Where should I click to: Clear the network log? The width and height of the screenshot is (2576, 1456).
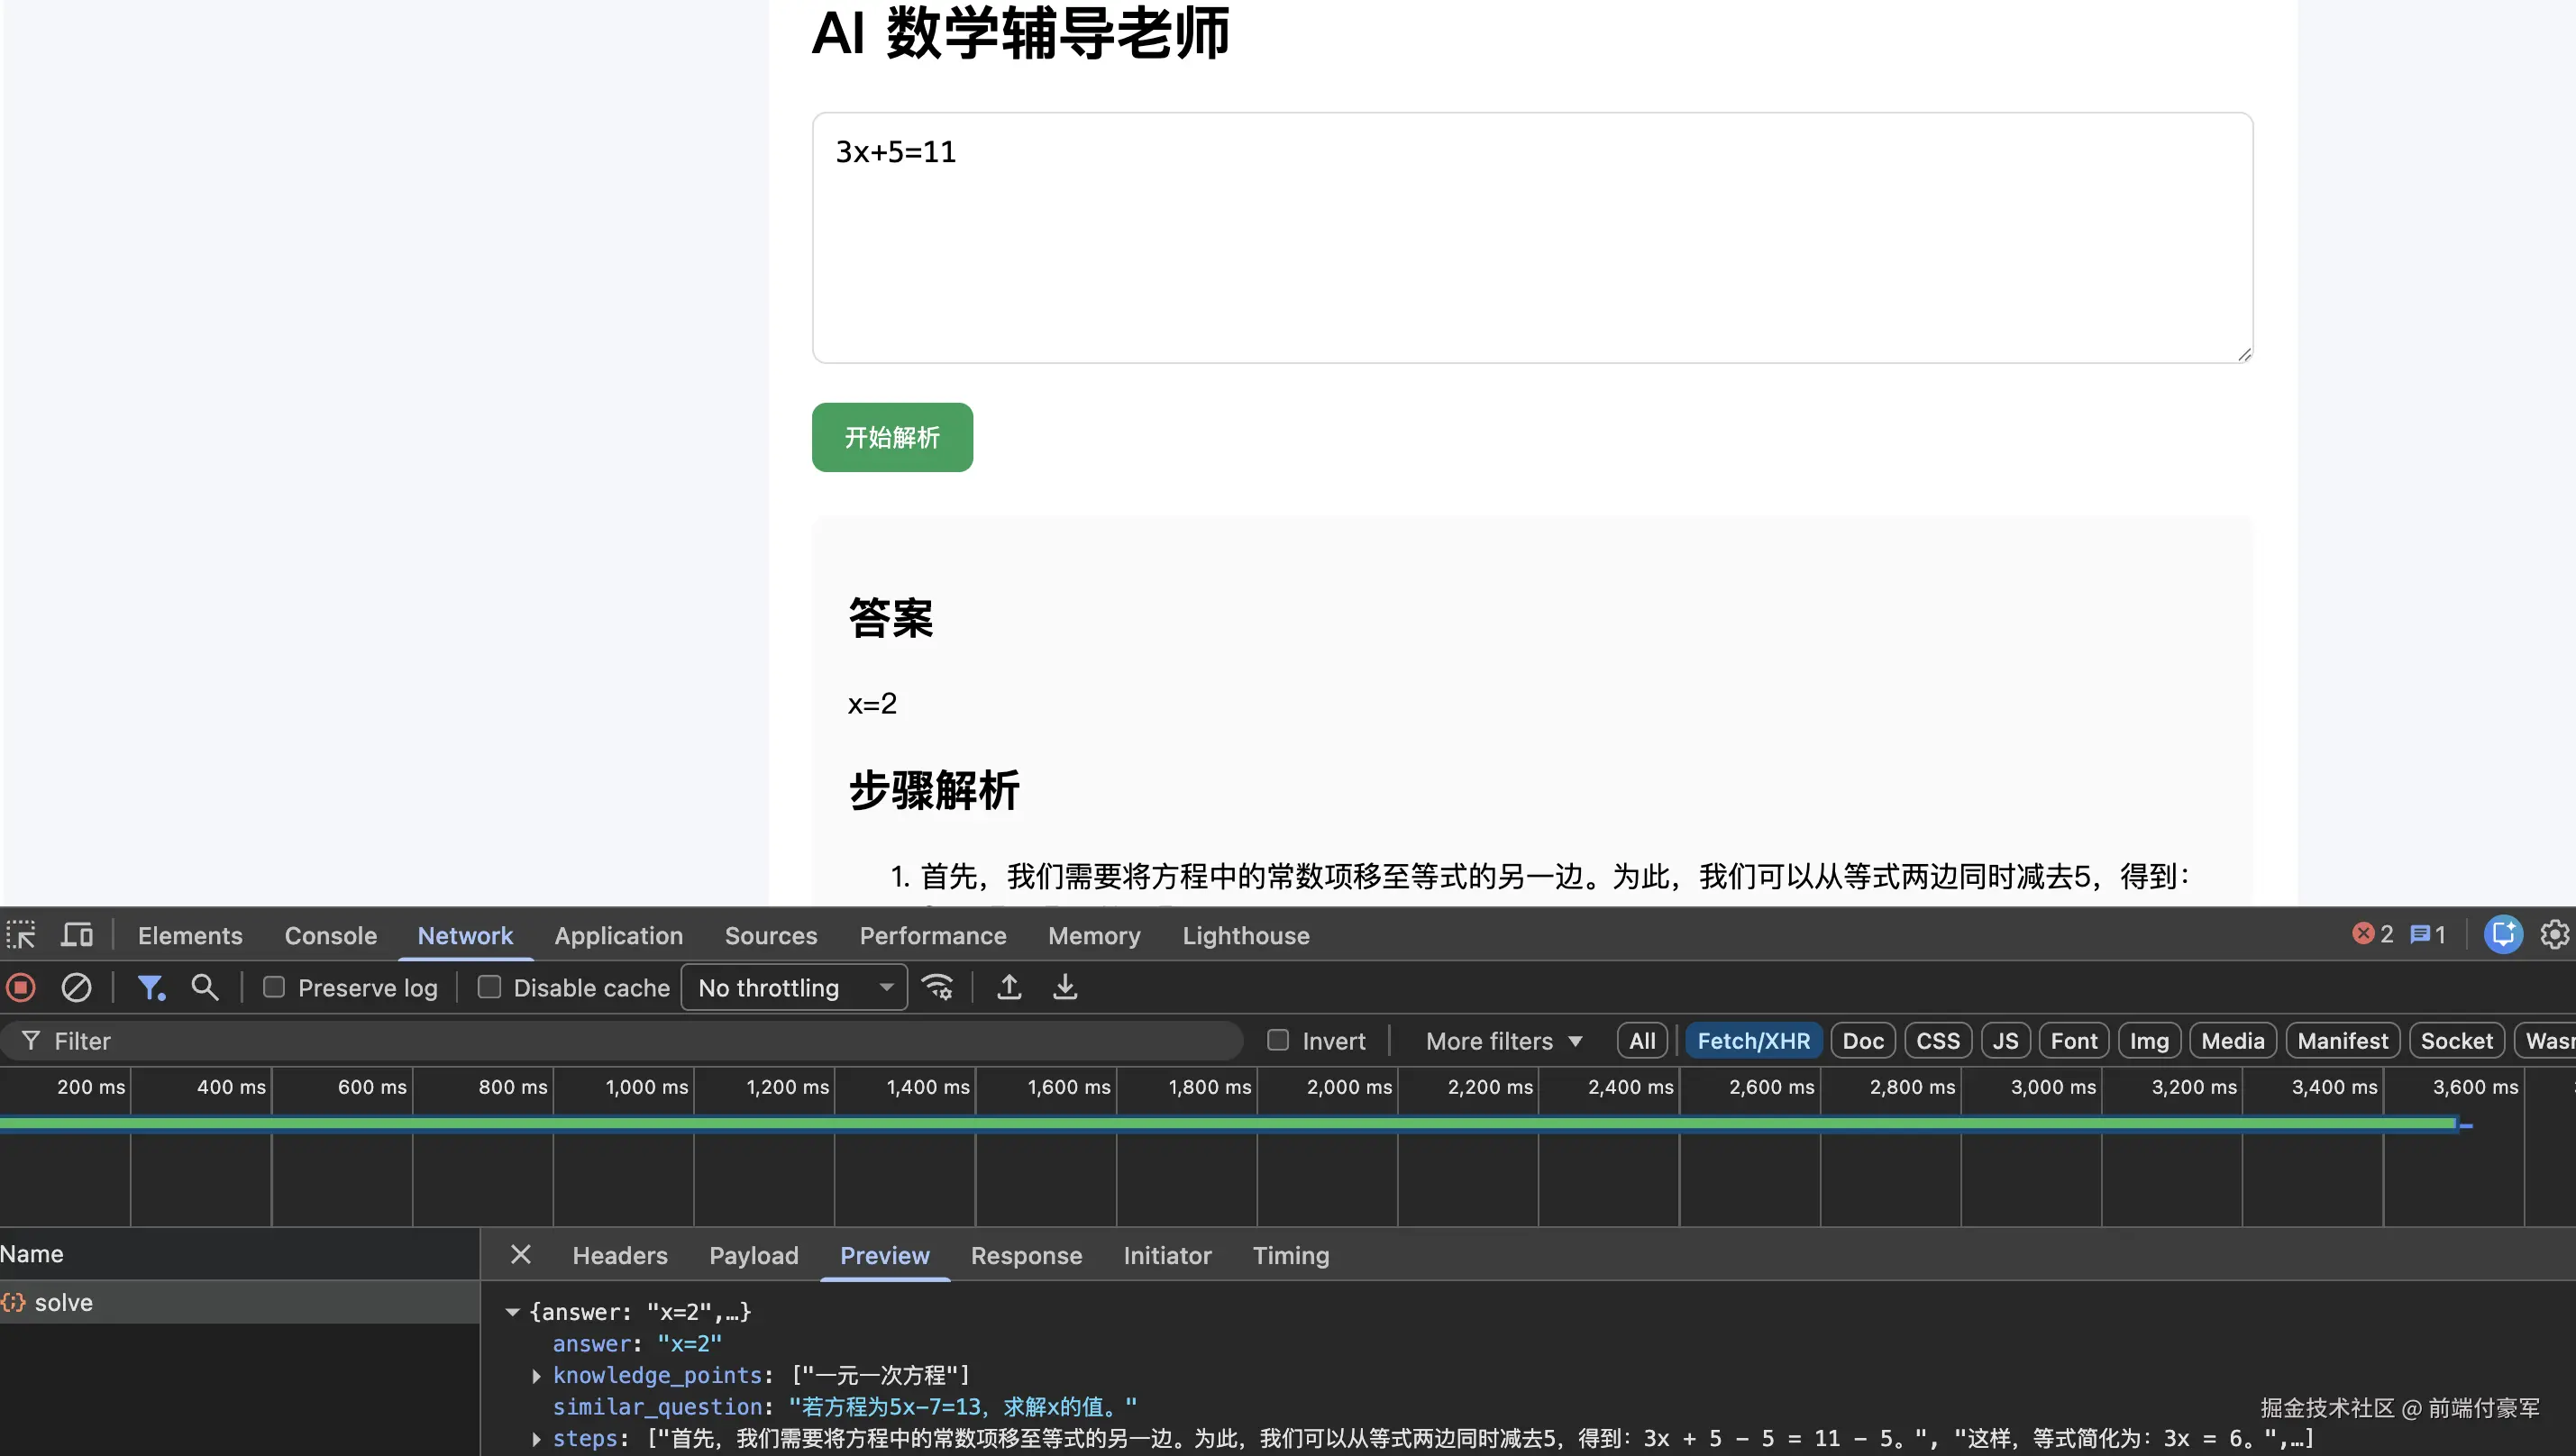[76, 988]
